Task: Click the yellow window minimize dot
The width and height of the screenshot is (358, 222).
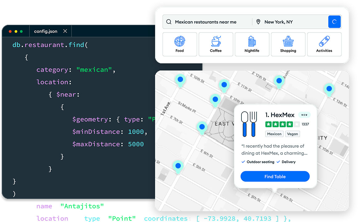Action: pos(16,31)
